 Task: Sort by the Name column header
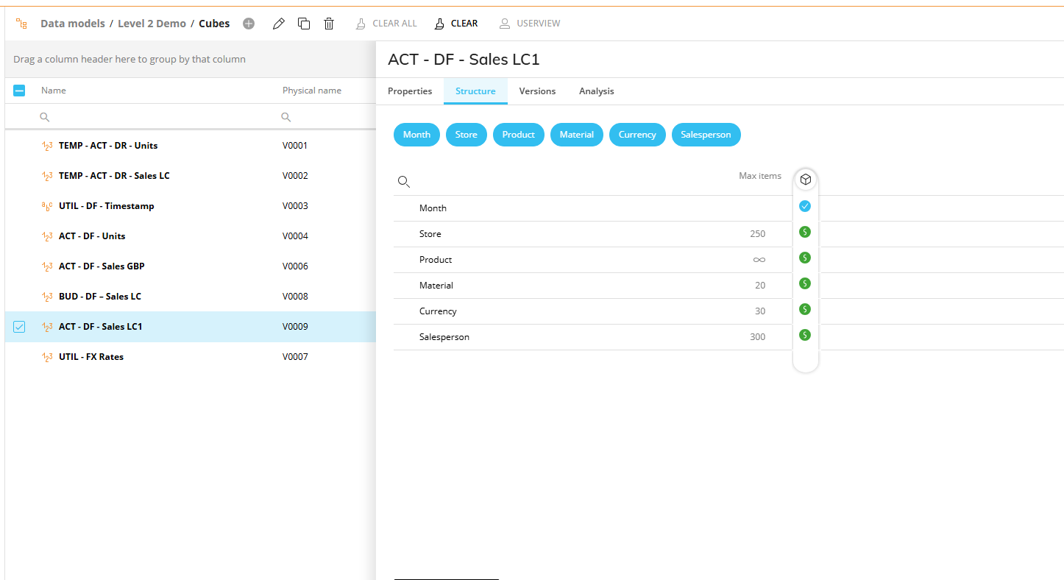(x=54, y=91)
